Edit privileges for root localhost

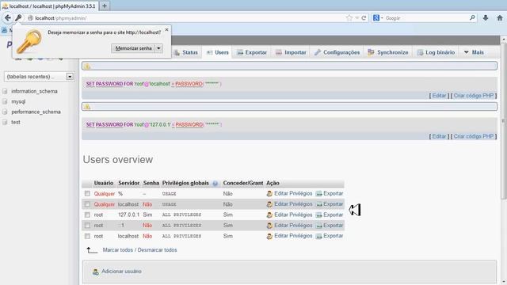tap(289, 236)
